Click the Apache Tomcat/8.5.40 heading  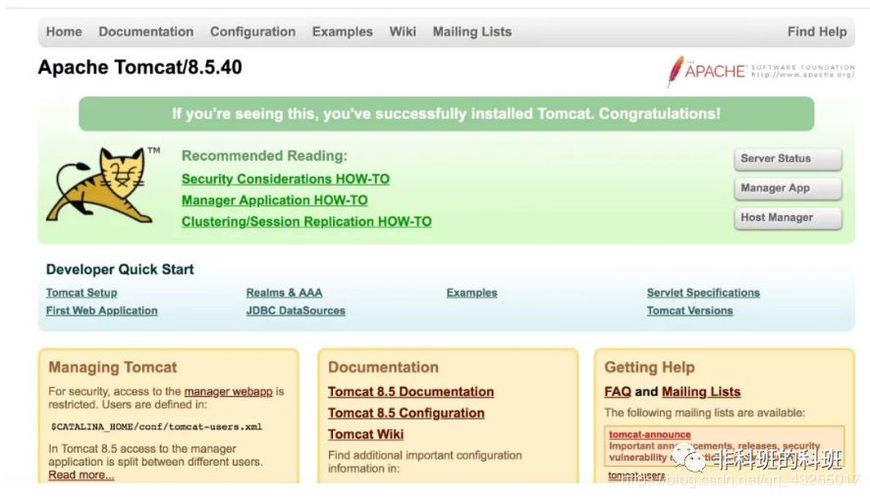pos(139,67)
